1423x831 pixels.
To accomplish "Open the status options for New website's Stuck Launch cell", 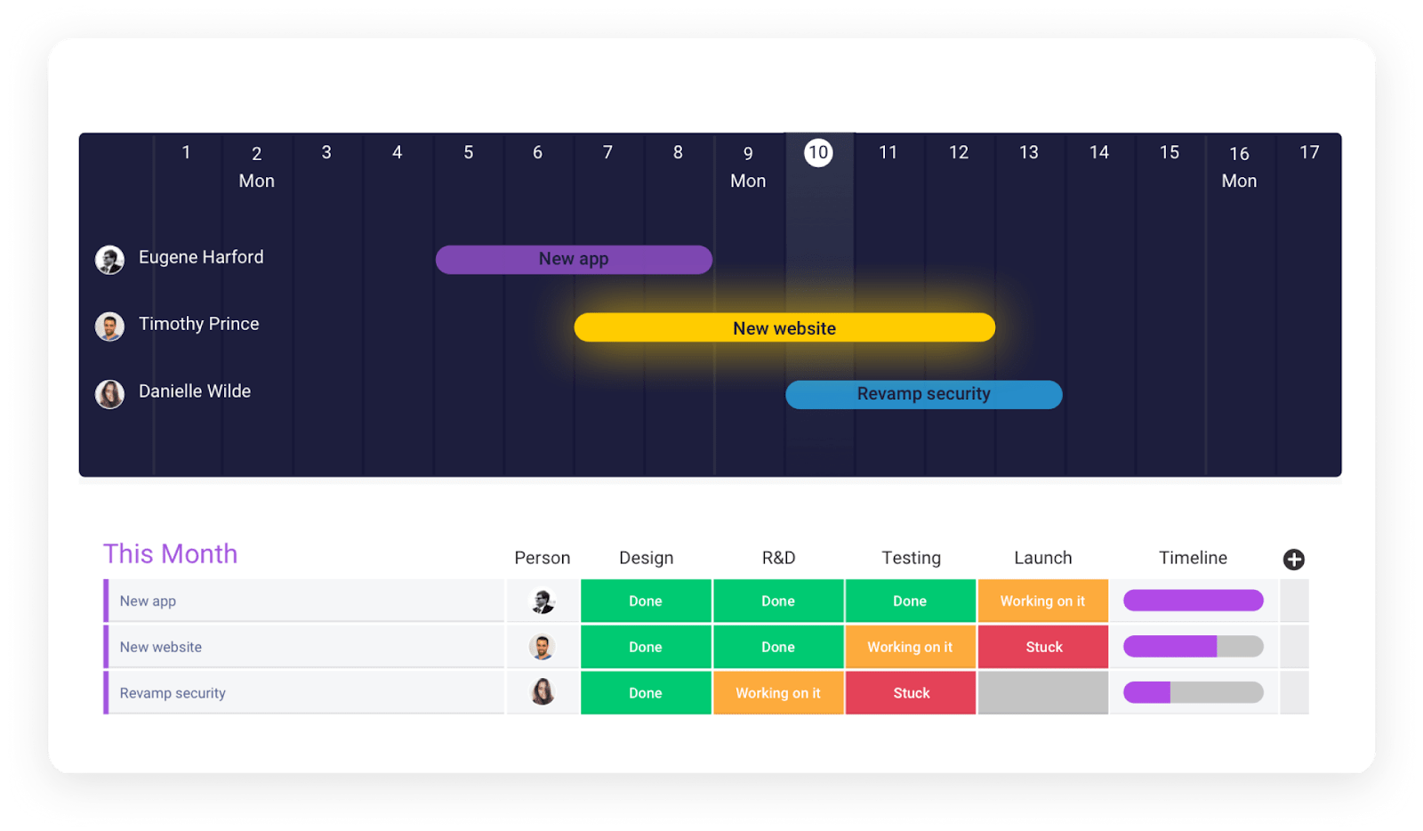I will (1042, 647).
